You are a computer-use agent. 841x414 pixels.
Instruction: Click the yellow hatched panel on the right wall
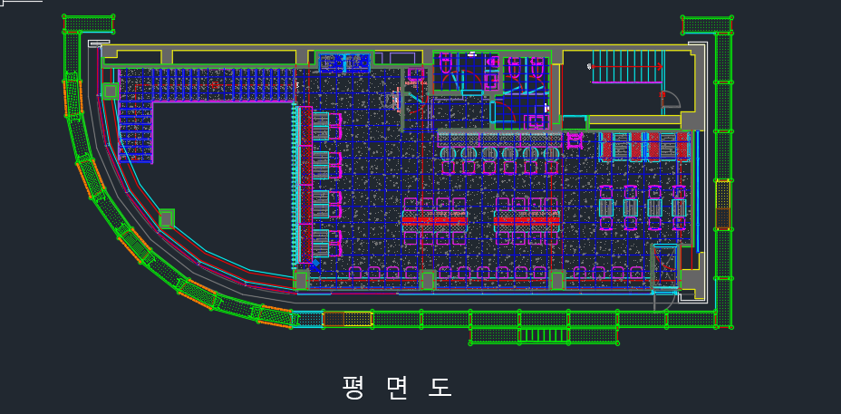pos(722,205)
